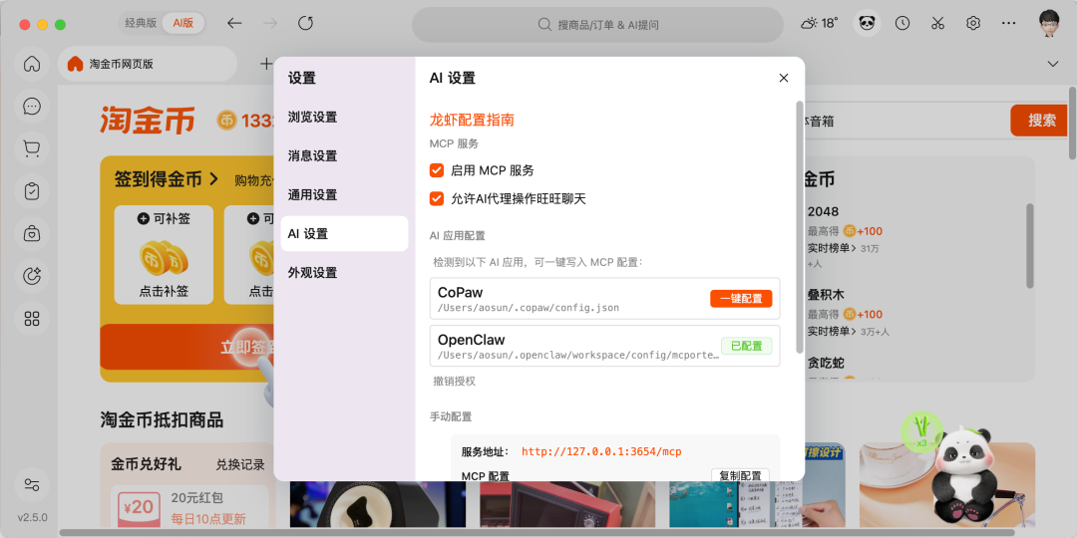
Task: Click the horizontal scrollbar at bottom
Action: tap(538, 532)
